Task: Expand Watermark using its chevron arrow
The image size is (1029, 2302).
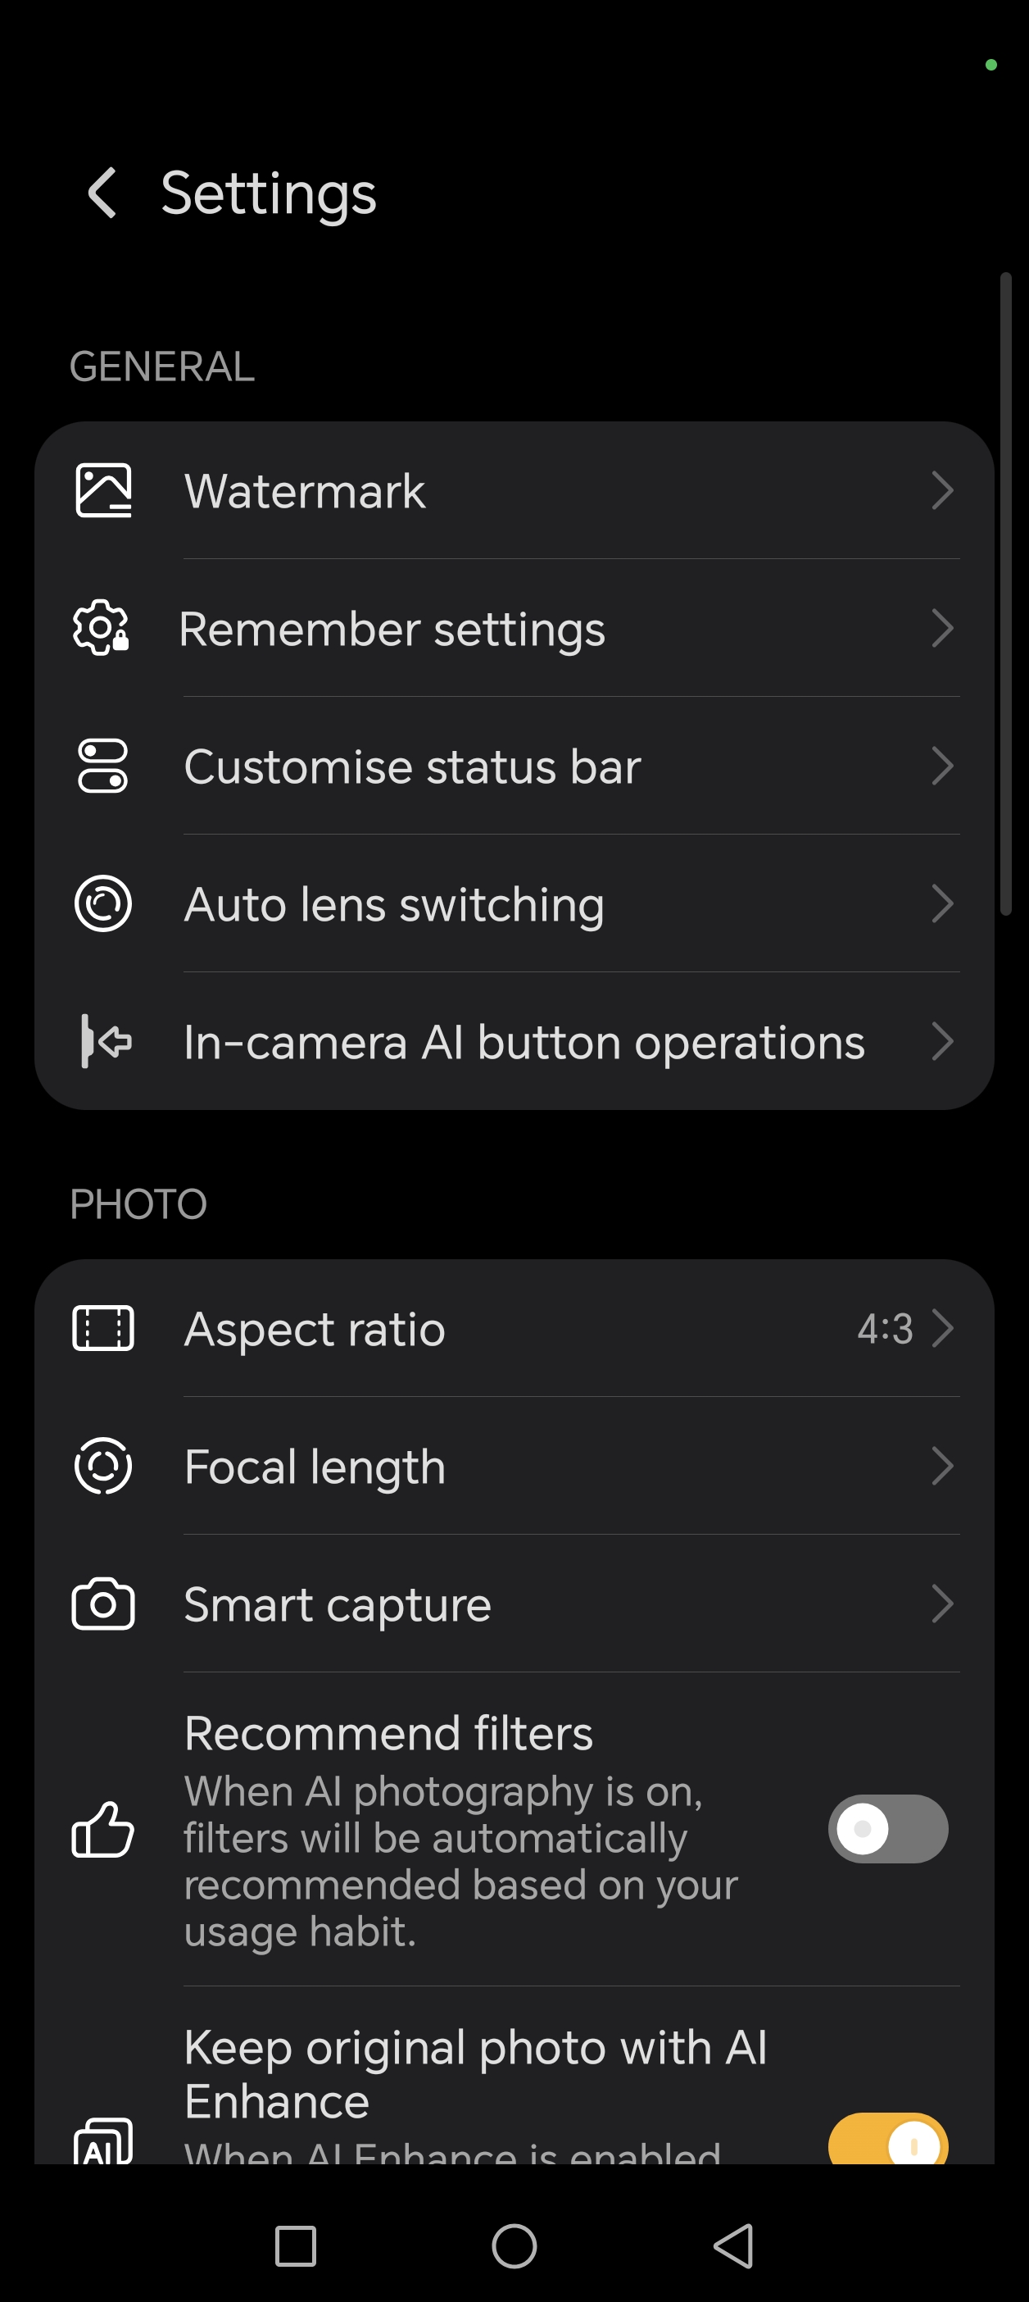Action: 942,490
